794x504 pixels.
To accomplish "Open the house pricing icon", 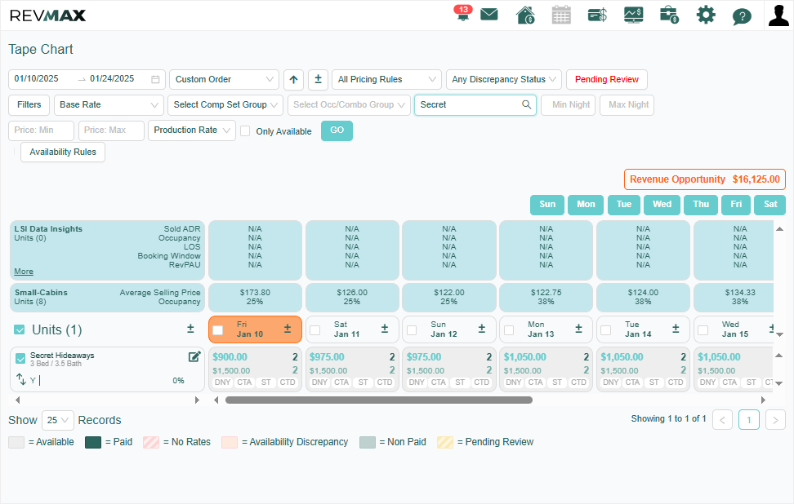I will (x=525, y=15).
